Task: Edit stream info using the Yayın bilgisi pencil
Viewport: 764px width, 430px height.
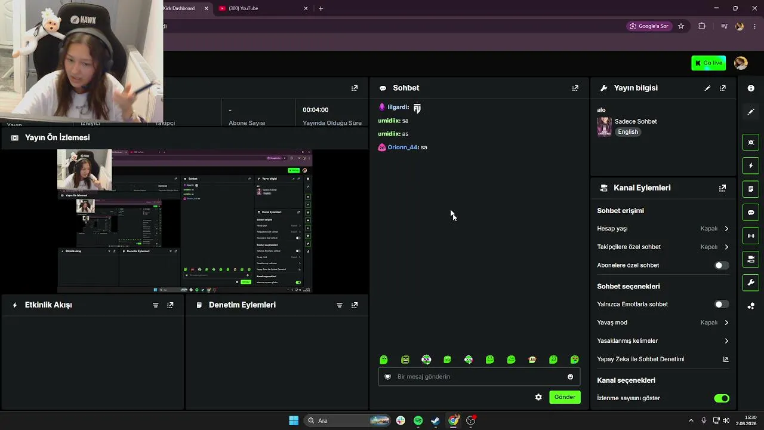Action: 707,88
